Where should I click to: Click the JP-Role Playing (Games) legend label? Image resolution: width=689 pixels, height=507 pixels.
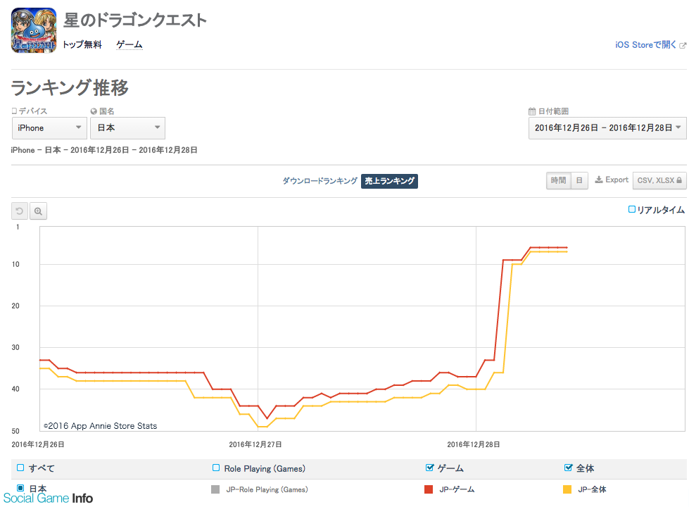pos(267,489)
